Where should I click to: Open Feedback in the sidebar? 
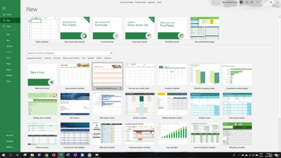pyautogui.click(x=10, y=141)
